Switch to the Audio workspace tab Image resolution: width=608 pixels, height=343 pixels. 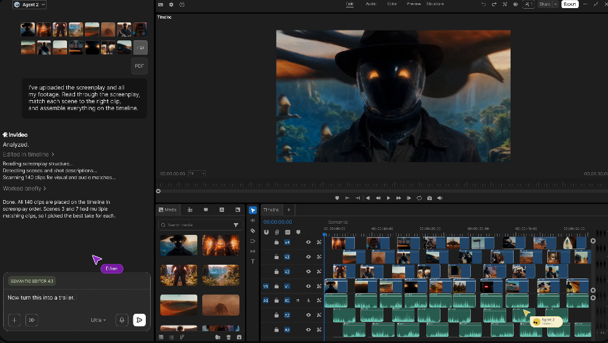point(371,4)
